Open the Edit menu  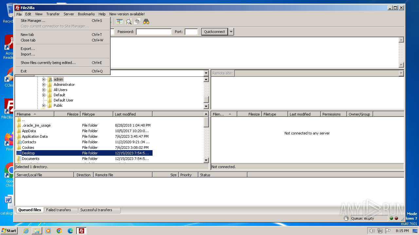tap(28, 14)
